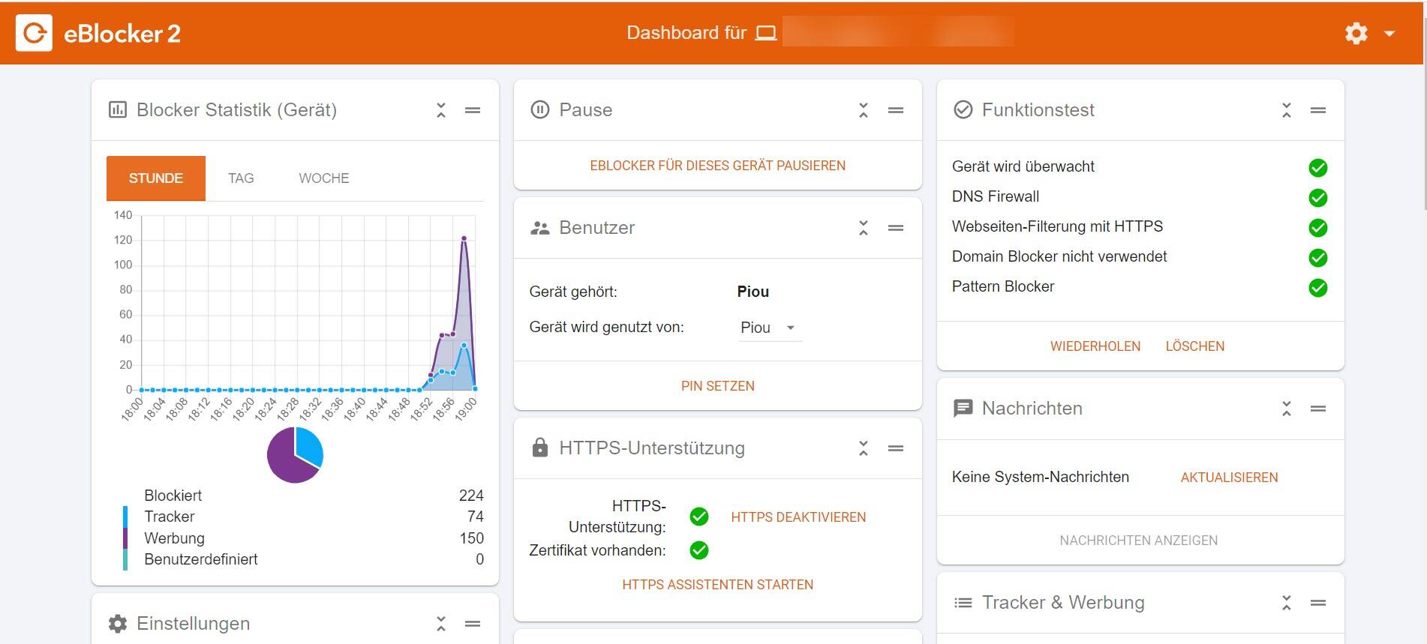The height and width of the screenshot is (644, 1427).
Task: Click the Nachrichten message icon
Action: pyautogui.click(x=963, y=409)
